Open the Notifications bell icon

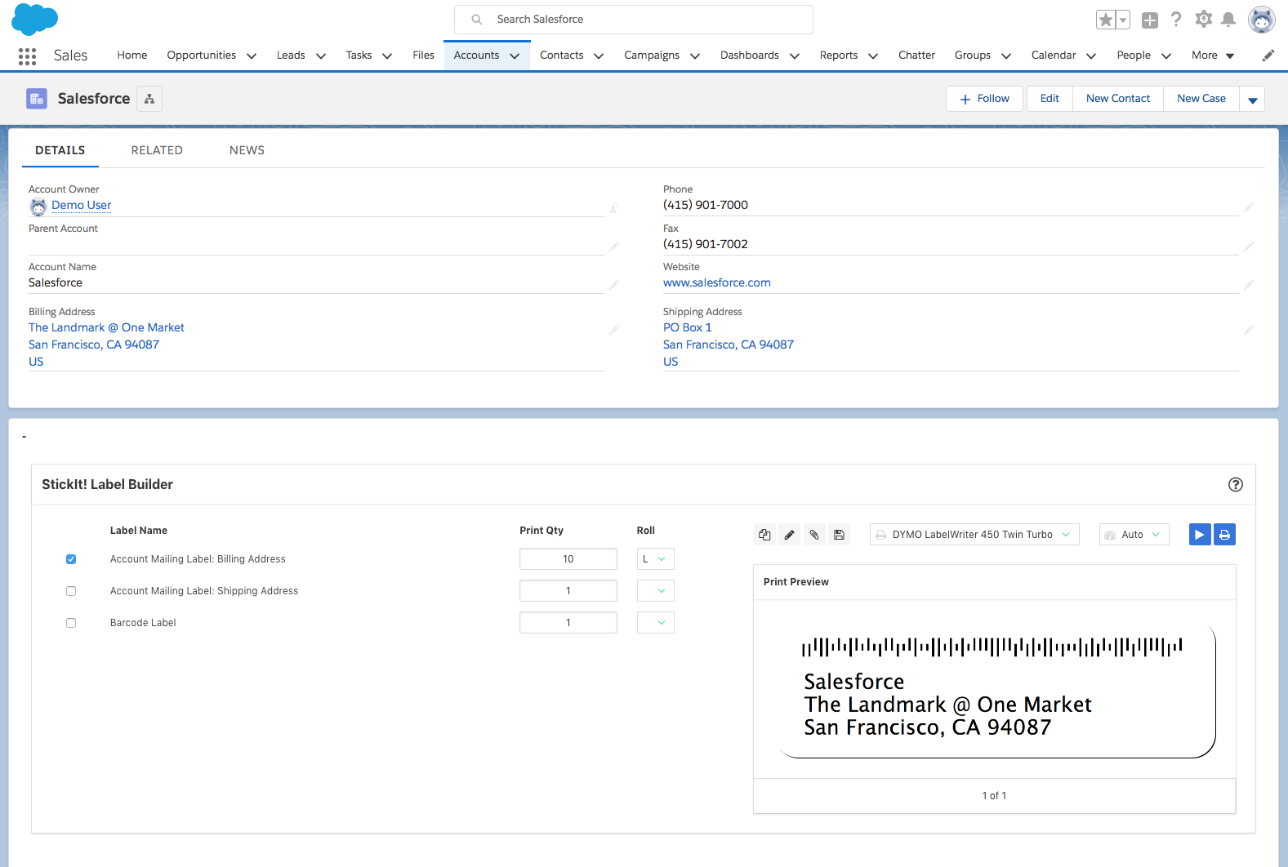[1228, 20]
